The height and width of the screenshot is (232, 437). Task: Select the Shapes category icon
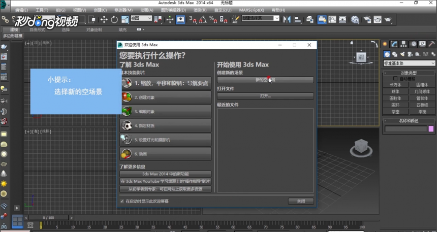click(x=395, y=54)
